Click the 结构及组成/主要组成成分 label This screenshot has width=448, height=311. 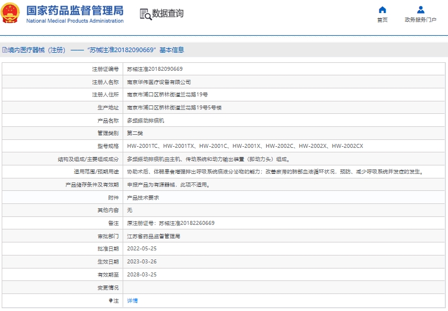88,159
